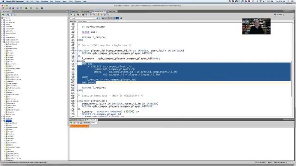Open the Edit menu
The width and height of the screenshot is (296, 166).
[x=32, y=1]
